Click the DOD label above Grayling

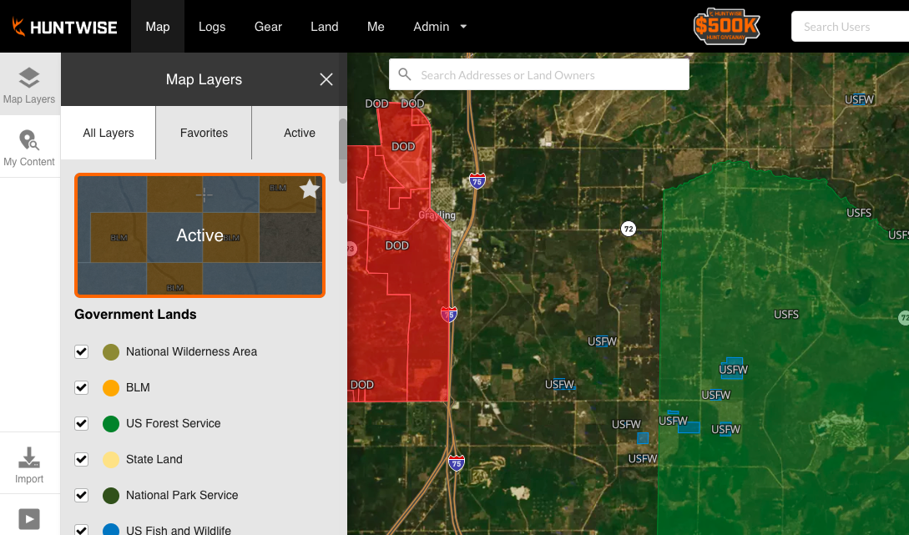coord(403,147)
